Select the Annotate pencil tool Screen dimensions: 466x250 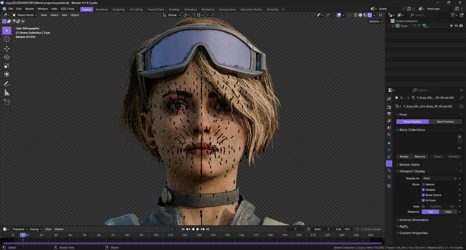point(7,83)
